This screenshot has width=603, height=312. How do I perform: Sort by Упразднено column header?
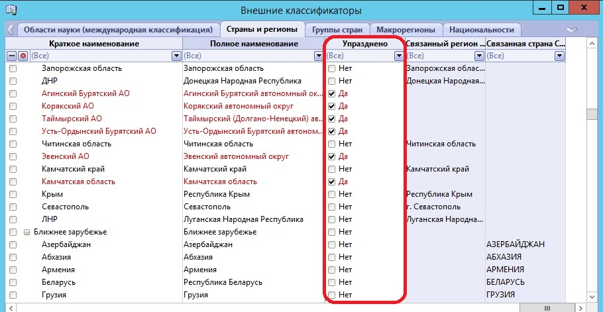[365, 44]
